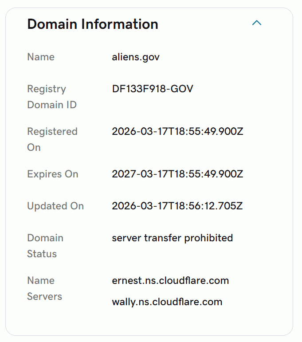Click the Domain Information heading
The width and height of the screenshot is (302, 342).
[93, 24]
